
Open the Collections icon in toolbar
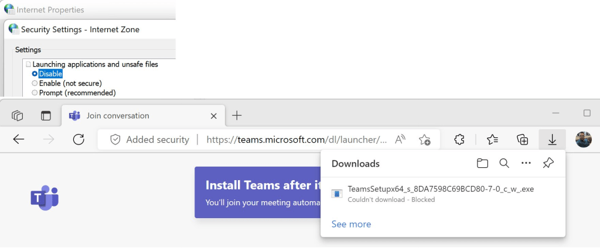pyautogui.click(x=522, y=139)
